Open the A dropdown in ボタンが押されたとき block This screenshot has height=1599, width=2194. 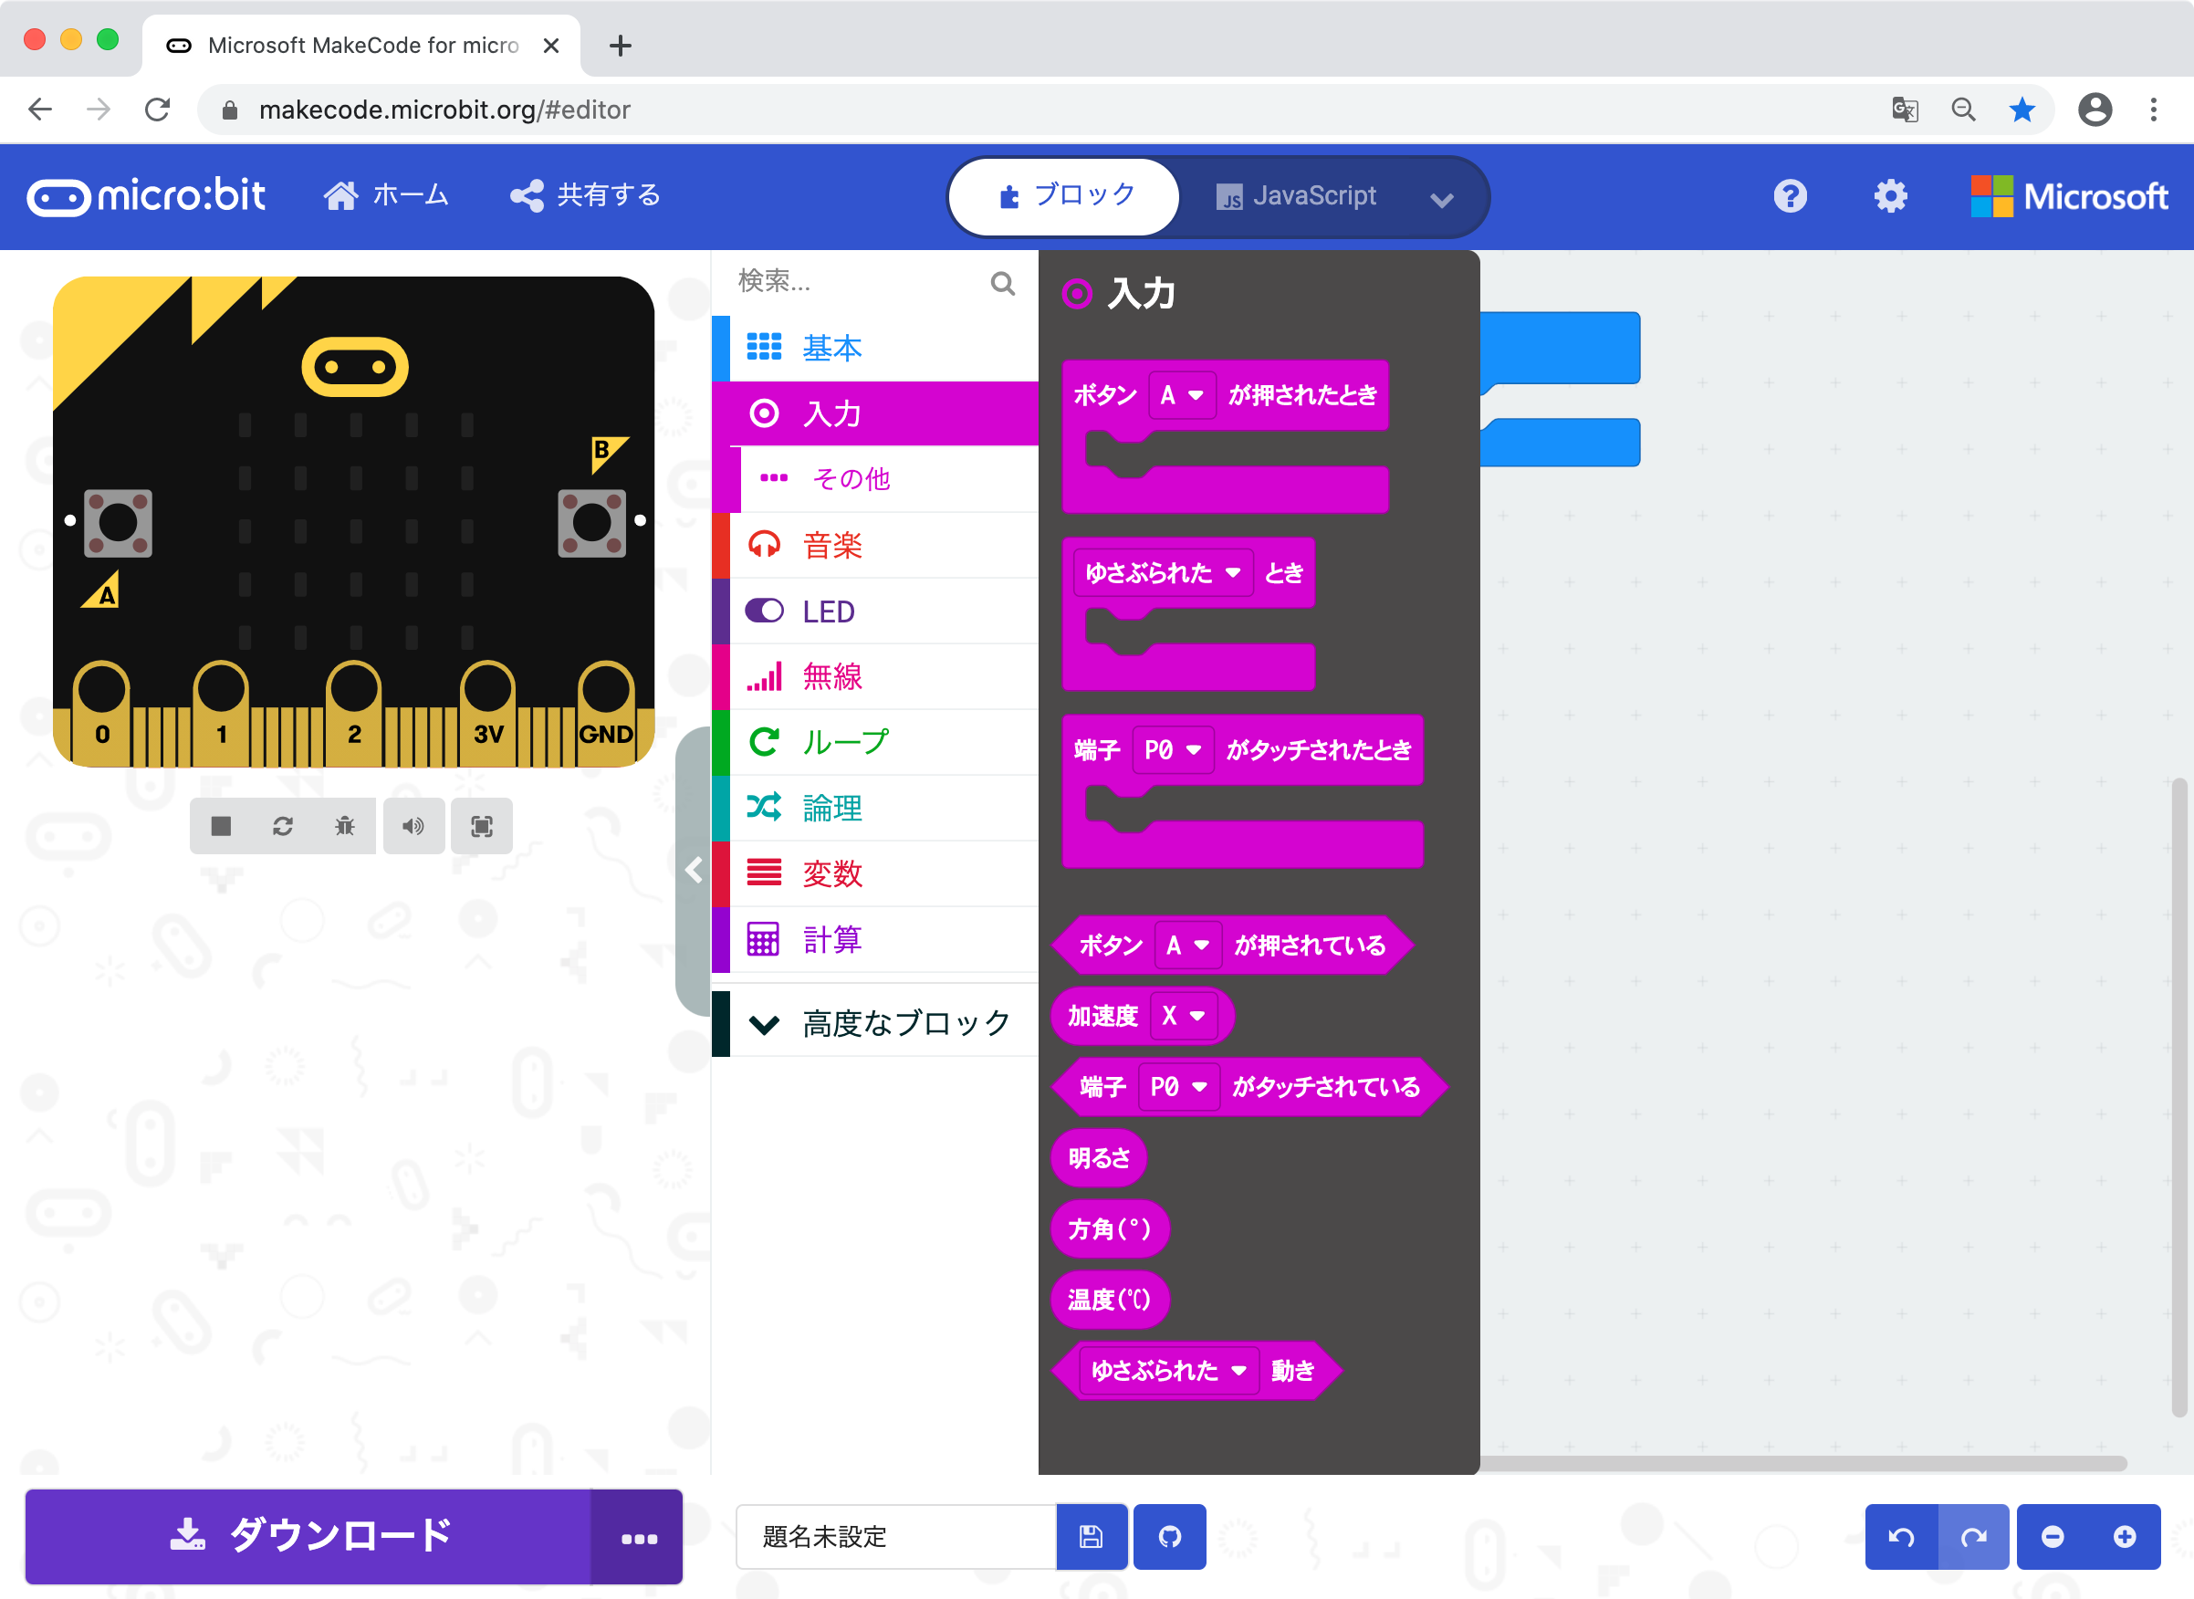coord(1182,395)
